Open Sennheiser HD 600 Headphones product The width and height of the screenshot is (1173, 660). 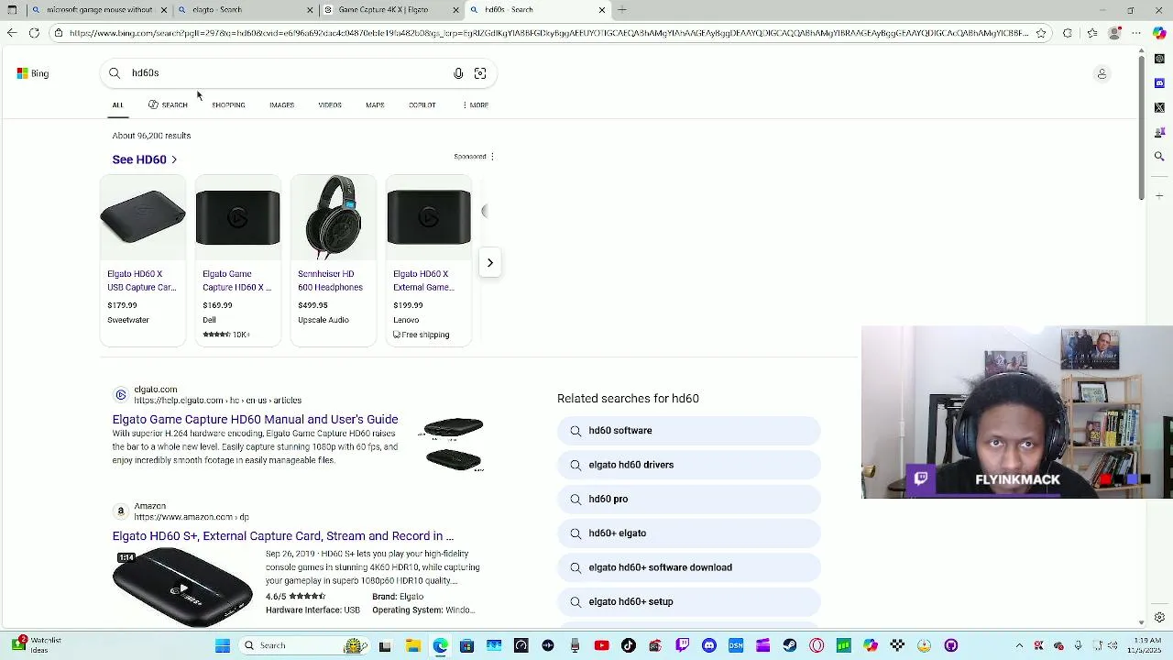click(x=334, y=260)
